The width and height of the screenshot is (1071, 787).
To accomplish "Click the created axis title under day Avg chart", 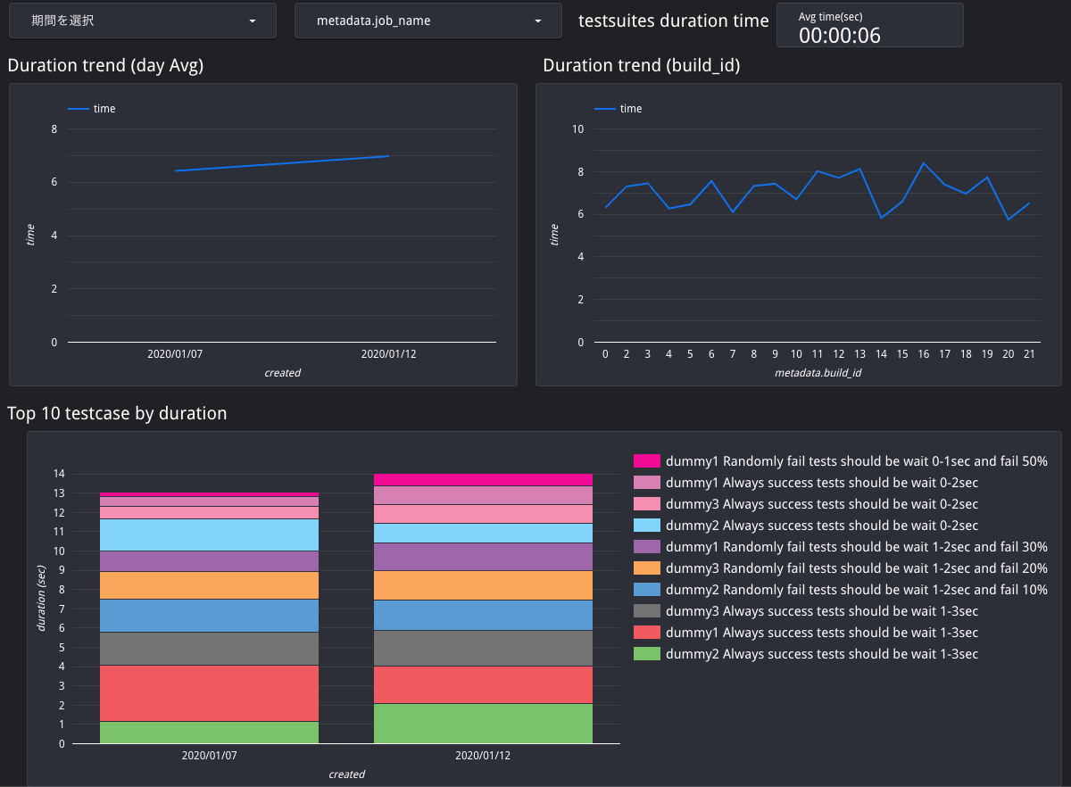I will (282, 373).
